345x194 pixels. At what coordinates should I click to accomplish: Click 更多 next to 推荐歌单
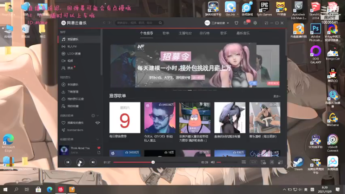pos(276,96)
